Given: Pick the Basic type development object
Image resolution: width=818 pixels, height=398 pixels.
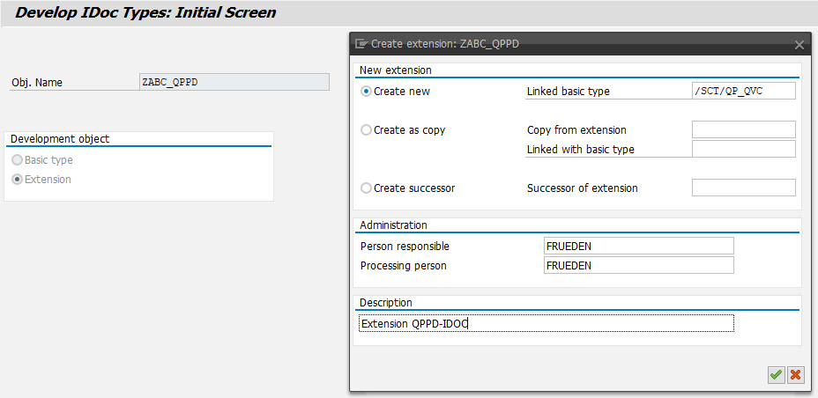Looking at the screenshot, I should pos(18,160).
